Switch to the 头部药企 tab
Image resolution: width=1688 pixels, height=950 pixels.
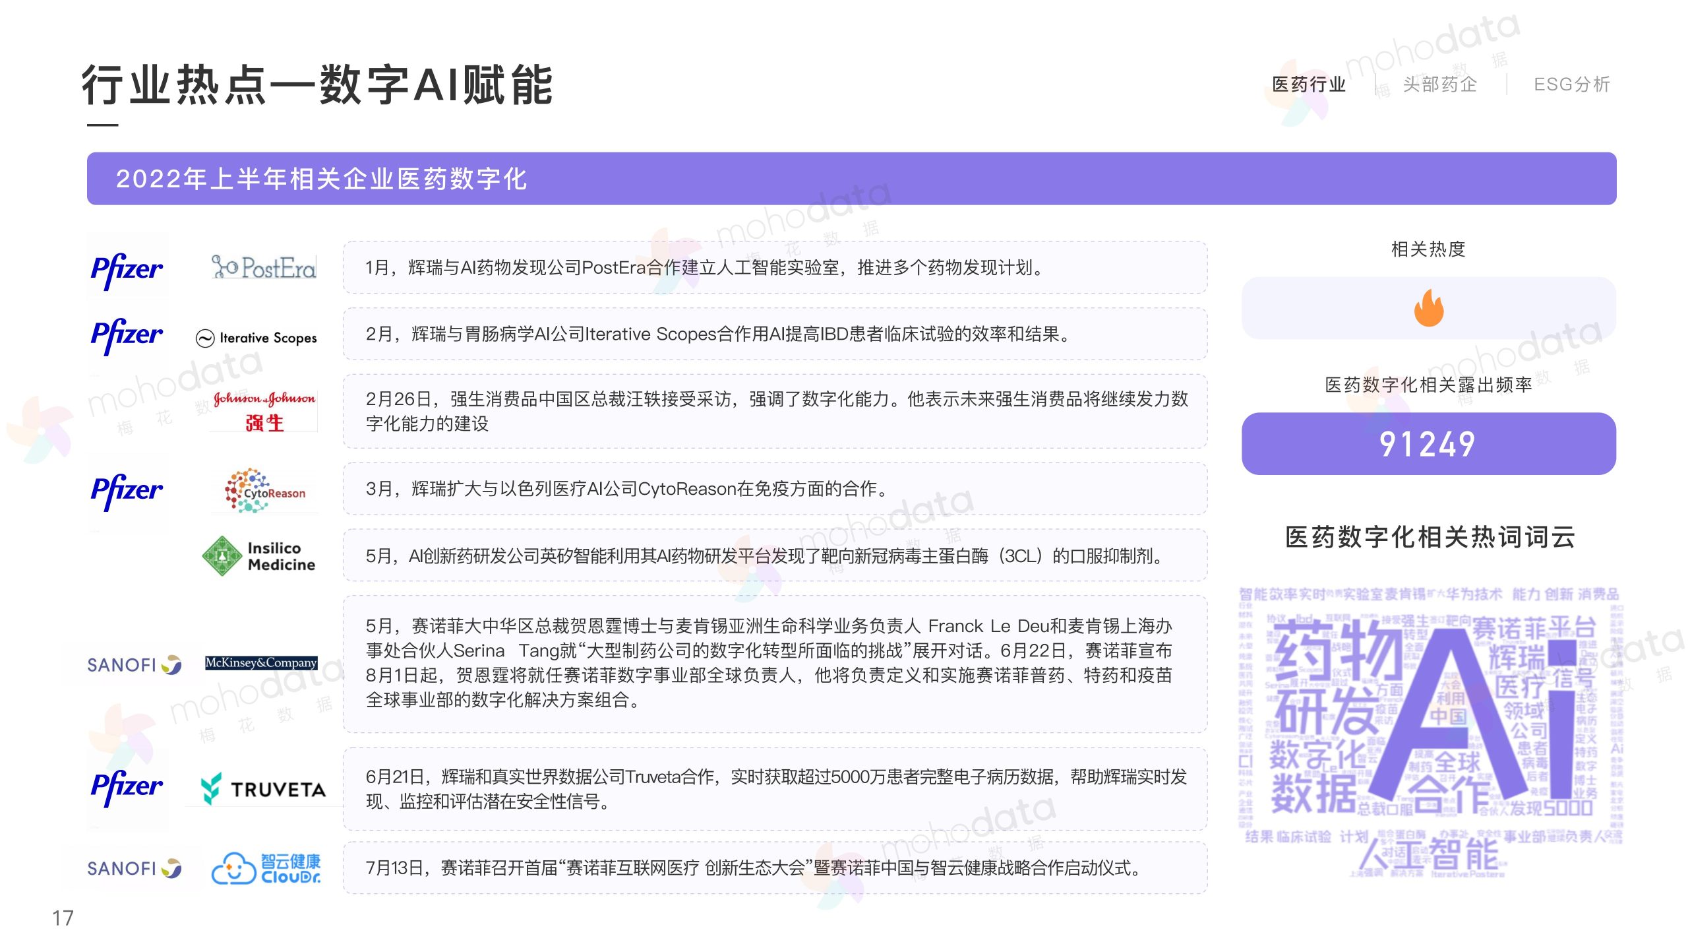(x=1439, y=84)
